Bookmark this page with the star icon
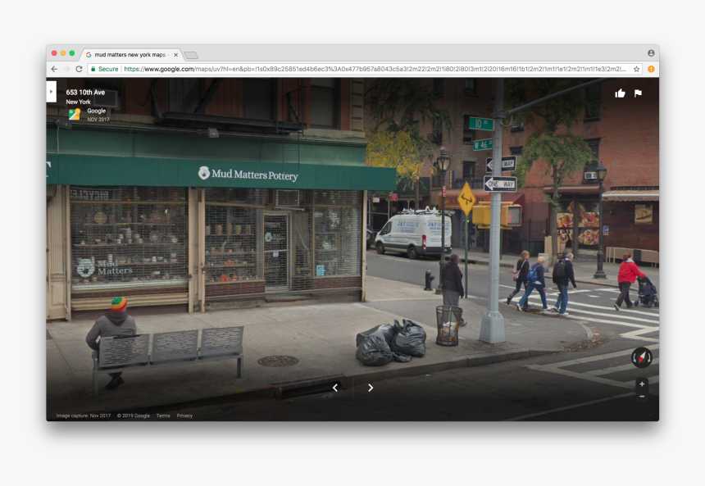This screenshot has width=705, height=486. (637, 69)
